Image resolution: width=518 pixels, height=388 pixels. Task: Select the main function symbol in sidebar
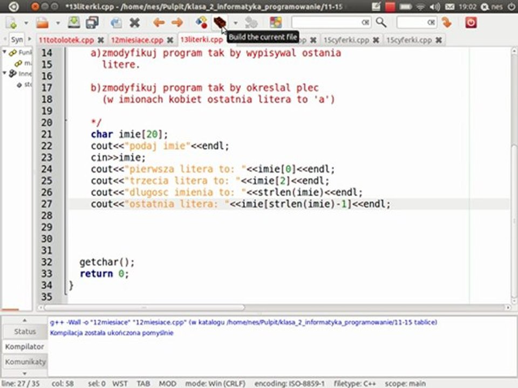[x=23, y=63]
